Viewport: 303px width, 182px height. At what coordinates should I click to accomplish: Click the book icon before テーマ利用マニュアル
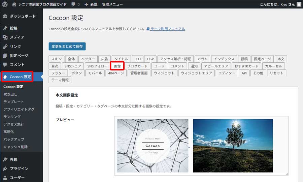(x=148, y=29)
